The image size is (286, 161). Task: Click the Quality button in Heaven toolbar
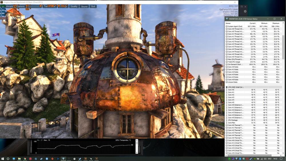coord(74,6)
